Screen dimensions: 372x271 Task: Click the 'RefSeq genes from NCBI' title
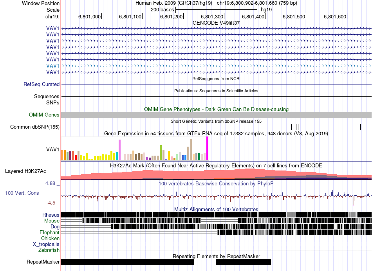click(x=217, y=79)
